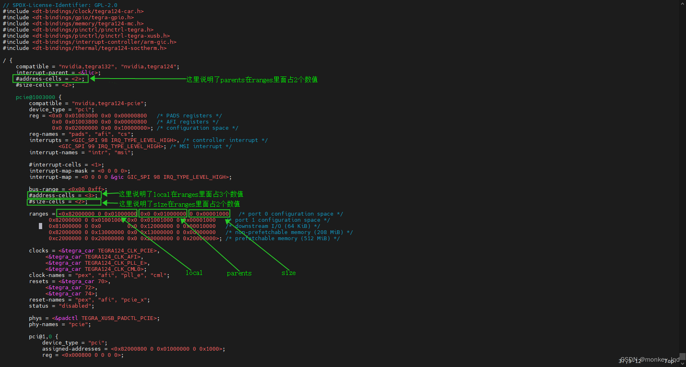Click clocks TEGRA124_CLK_PCIE line
This screenshot has width=686, height=367.
(x=94, y=251)
